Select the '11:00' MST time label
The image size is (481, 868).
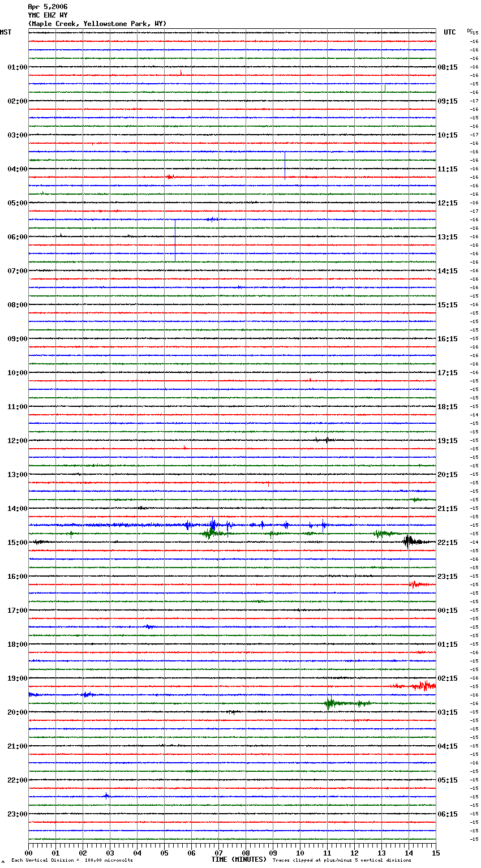point(18,407)
